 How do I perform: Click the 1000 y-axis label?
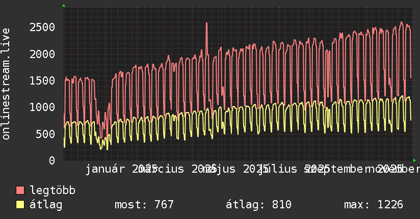point(42,107)
